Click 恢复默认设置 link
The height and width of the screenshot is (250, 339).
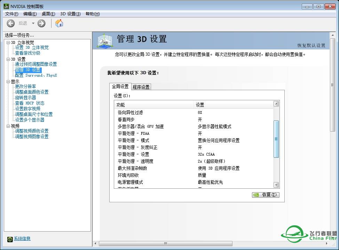pos(311,45)
